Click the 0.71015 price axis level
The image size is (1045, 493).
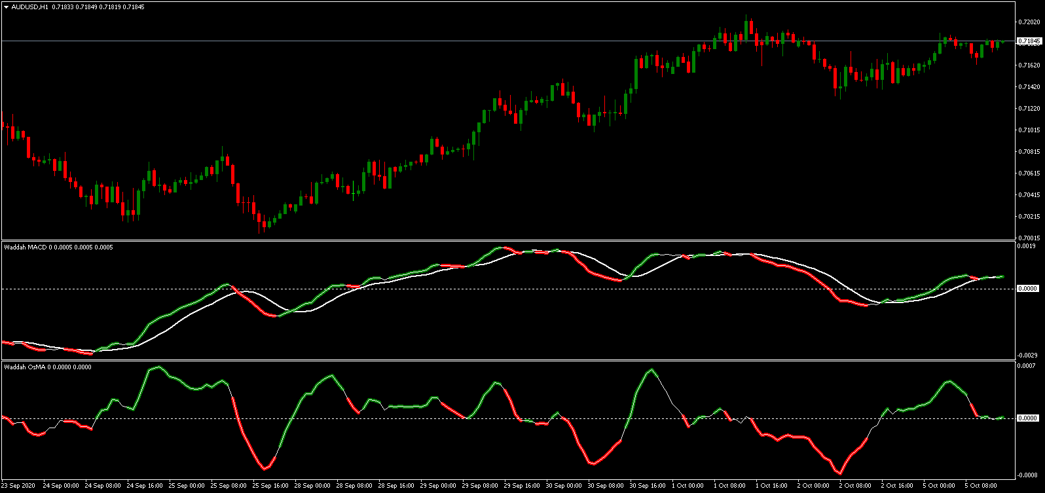tap(1030, 130)
